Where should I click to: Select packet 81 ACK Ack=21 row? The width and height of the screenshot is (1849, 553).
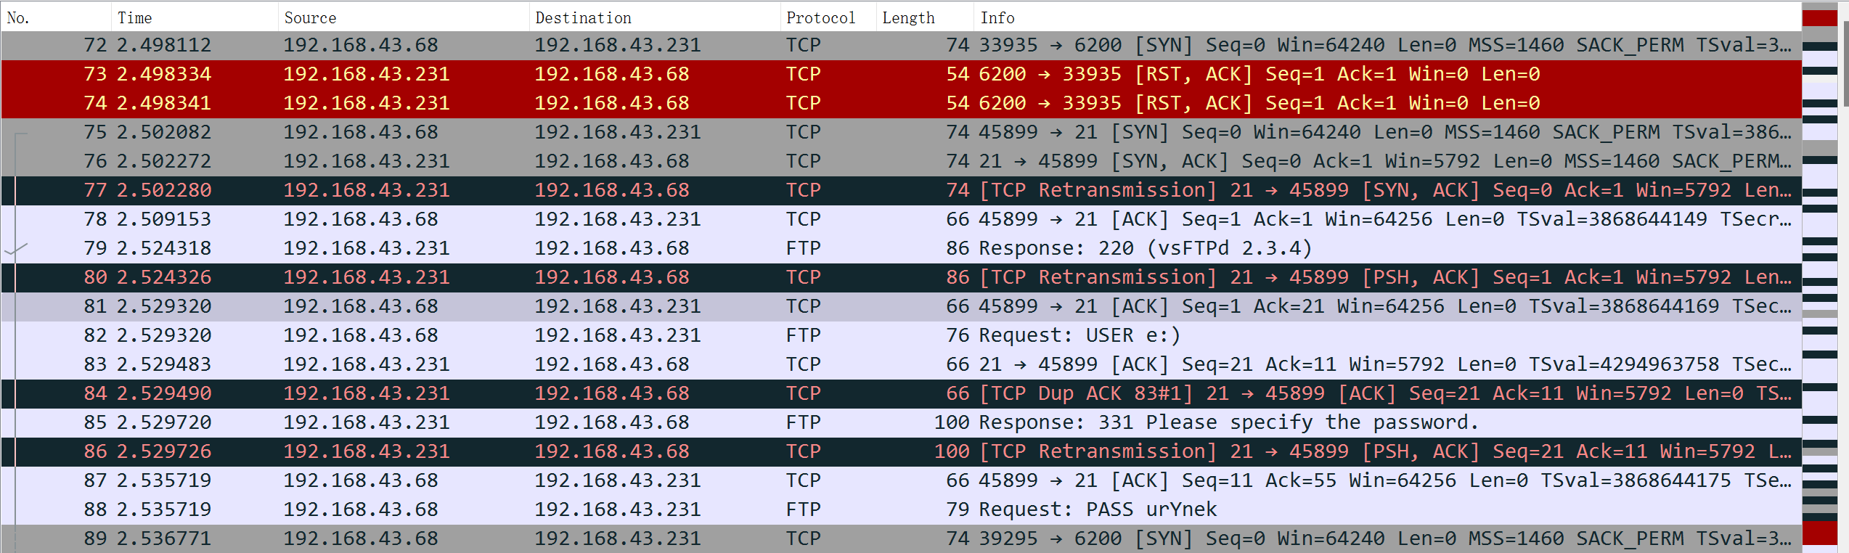(901, 306)
